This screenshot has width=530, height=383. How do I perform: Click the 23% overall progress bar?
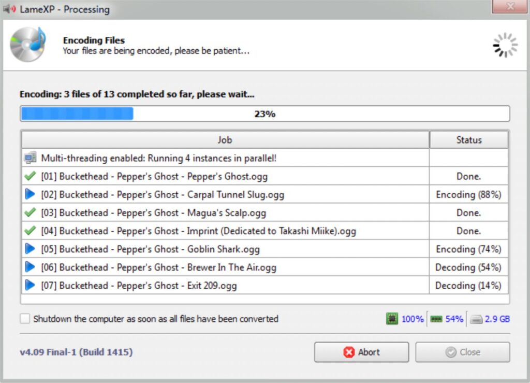click(265, 114)
